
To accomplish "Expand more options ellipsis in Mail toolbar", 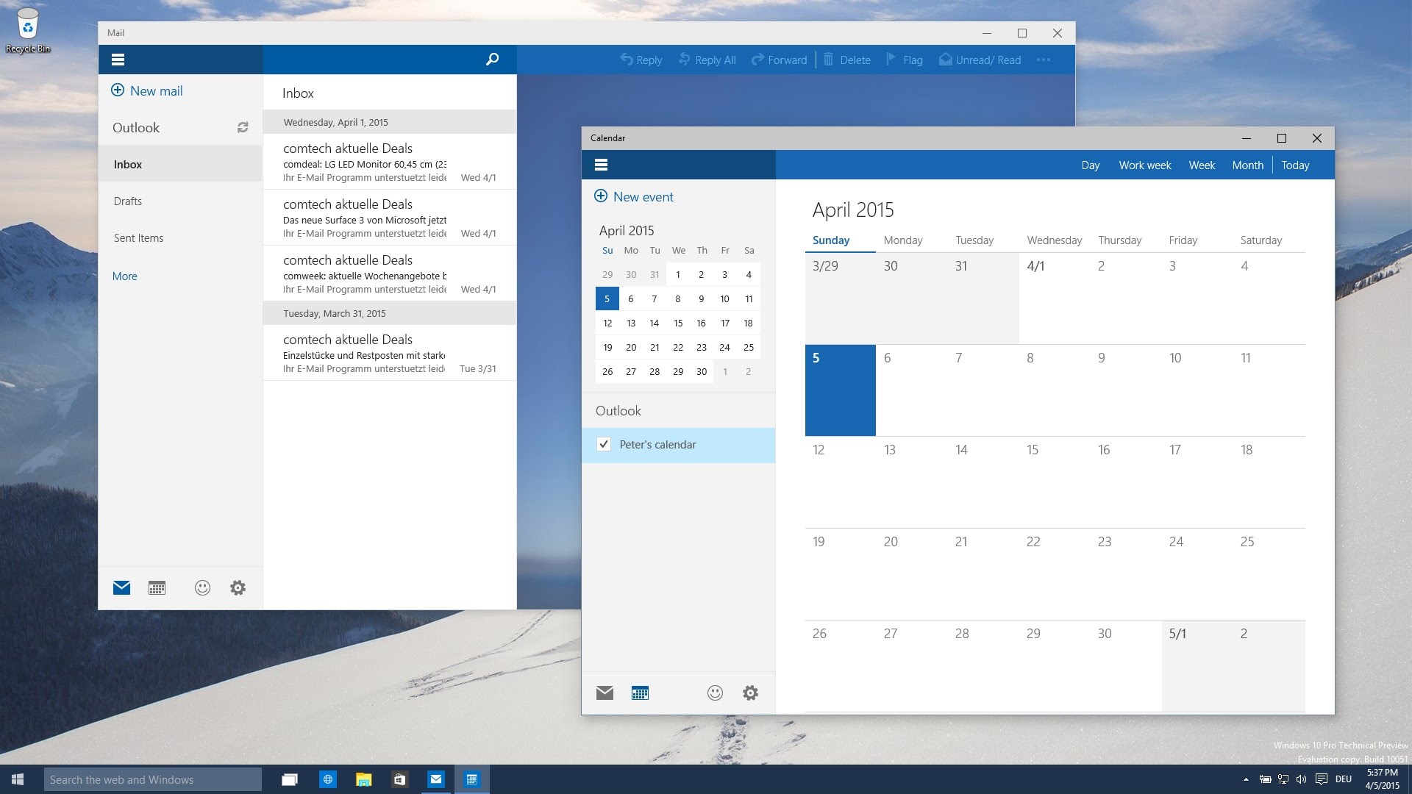I will [x=1043, y=60].
